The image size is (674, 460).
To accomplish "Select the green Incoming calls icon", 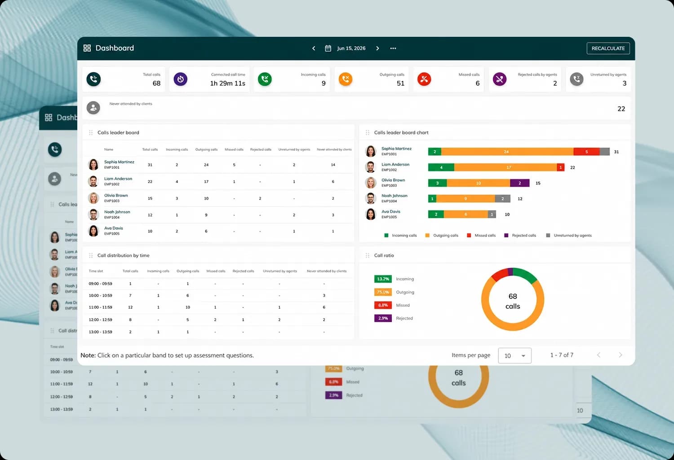I will click(265, 79).
